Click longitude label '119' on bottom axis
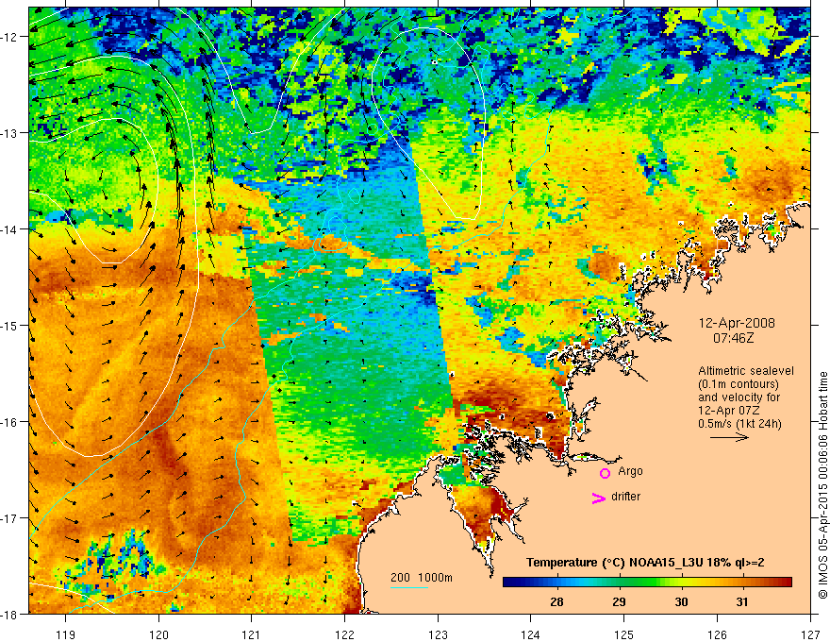Image resolution: width=830 pixels, height=642 pixels. [x=66, y=634]
